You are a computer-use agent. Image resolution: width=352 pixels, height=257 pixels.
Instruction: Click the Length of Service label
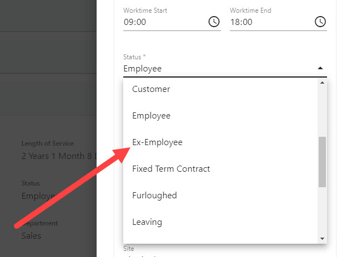coord(48,143)
